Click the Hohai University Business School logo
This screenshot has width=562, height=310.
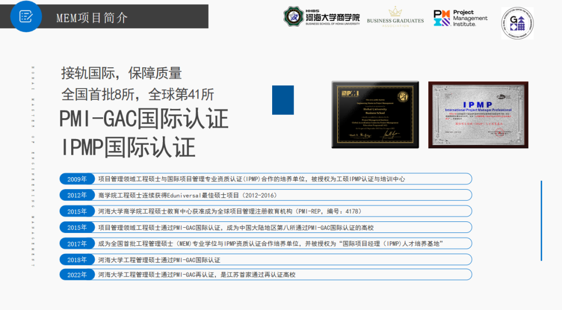pyautogui.click(x=322, y=17)
